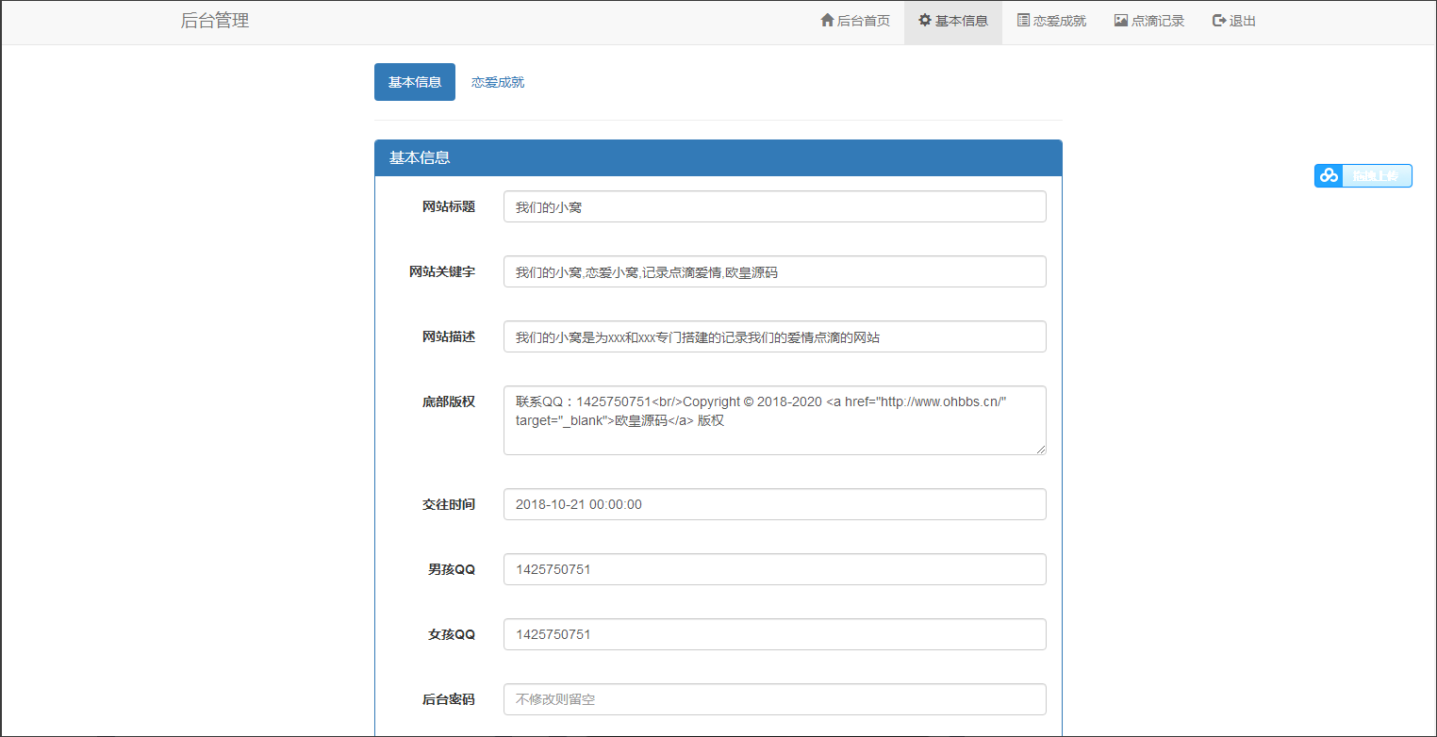Open the 后台管理 brand link
Viewport: 1437px width, 737px height.
[215, 21]
